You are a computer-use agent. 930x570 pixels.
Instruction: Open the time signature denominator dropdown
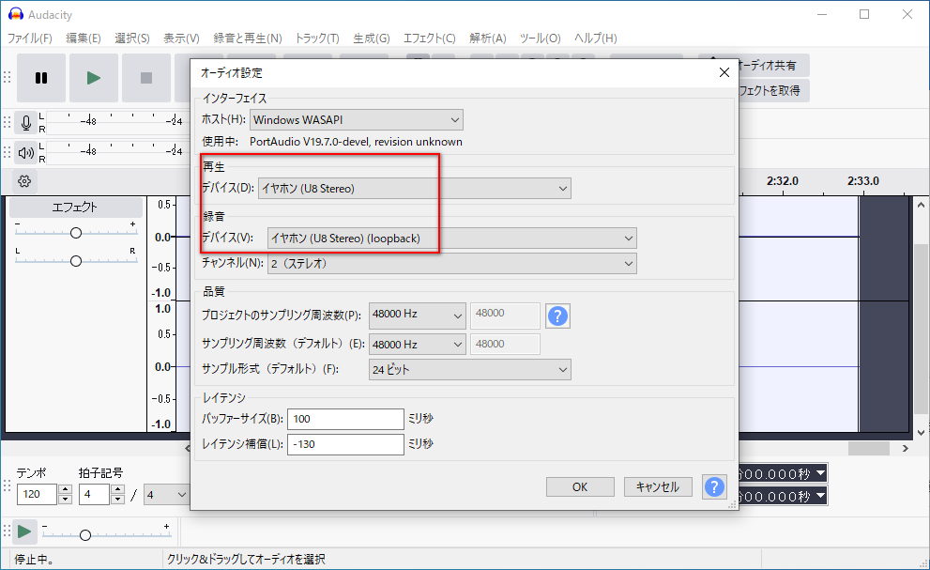coord(166,494)
